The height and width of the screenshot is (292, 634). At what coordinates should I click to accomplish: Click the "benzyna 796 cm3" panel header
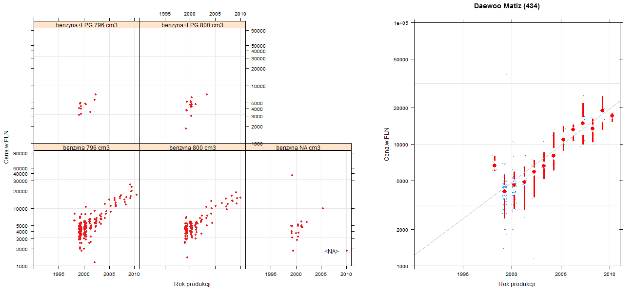(87, 147)
